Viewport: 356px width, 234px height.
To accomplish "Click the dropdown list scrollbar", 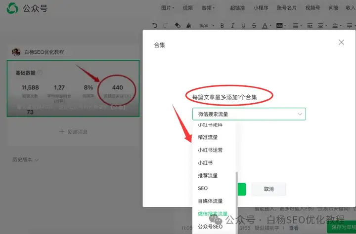I will tap(236, 202).
